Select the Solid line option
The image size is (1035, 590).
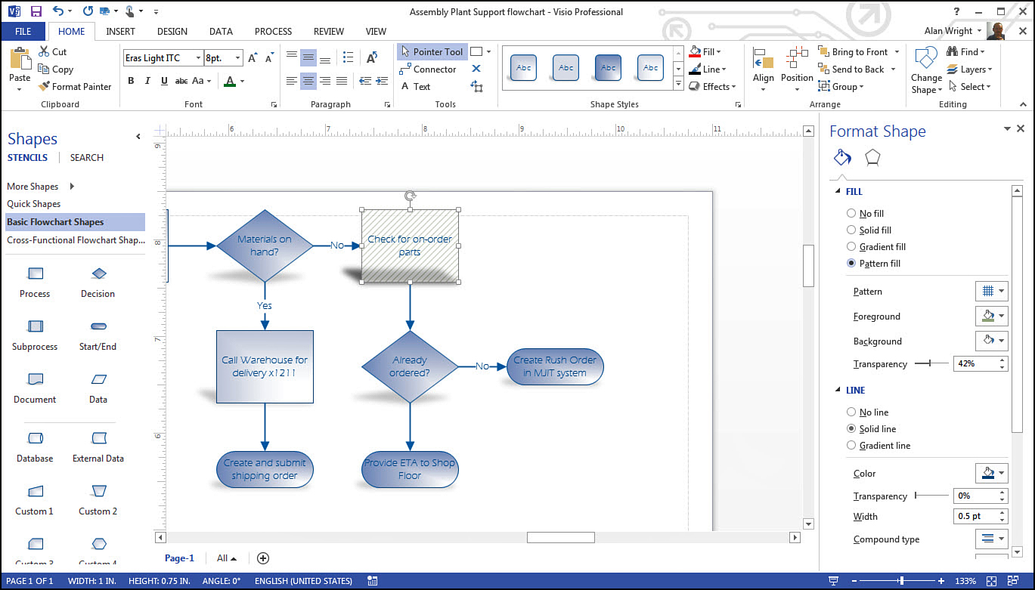point(851,429)
